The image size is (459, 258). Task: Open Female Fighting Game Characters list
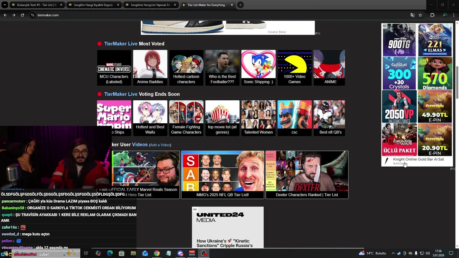tap(186, 118)
